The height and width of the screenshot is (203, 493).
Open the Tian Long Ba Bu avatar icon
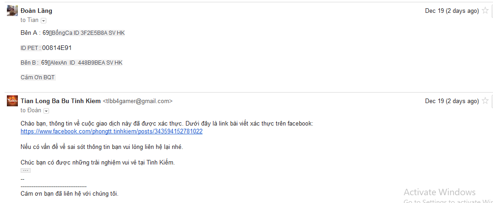[x=12, y=101]
